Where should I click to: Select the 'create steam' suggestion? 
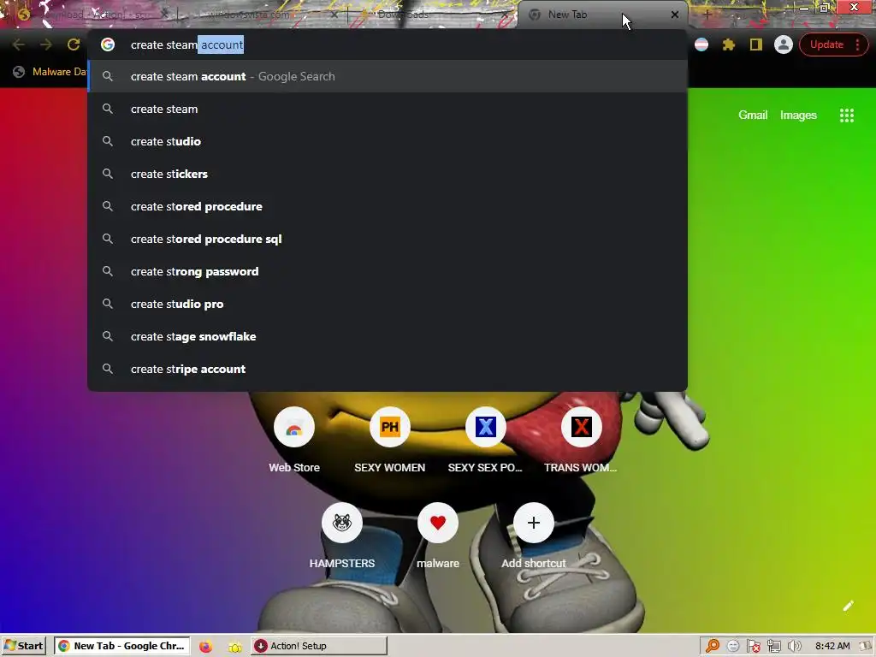click(388, 109)
